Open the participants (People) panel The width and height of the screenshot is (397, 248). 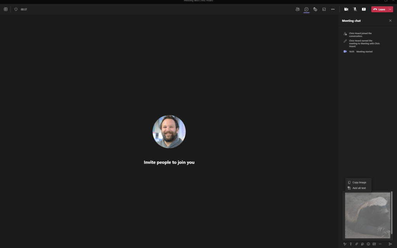click(x=298, y=9)
